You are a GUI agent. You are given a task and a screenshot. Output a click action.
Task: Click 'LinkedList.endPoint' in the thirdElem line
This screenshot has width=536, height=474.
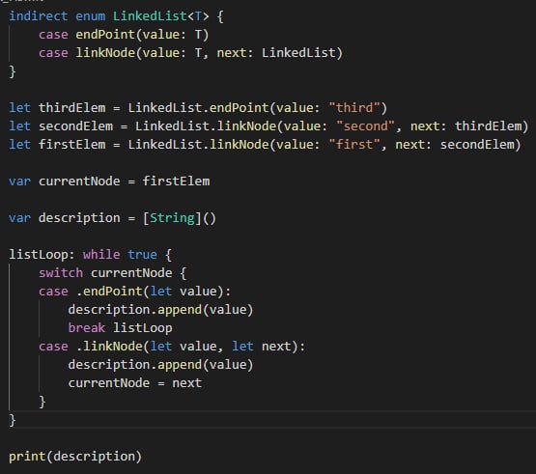[x=198, y=108]
